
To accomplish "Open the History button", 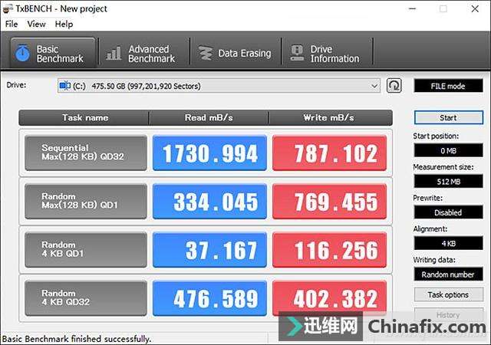I will coord(448,314).
